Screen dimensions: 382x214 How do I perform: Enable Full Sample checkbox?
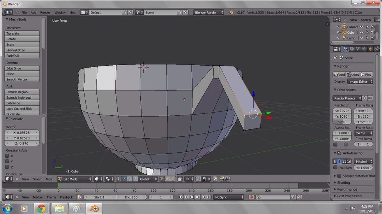click(x=335, y=168)
